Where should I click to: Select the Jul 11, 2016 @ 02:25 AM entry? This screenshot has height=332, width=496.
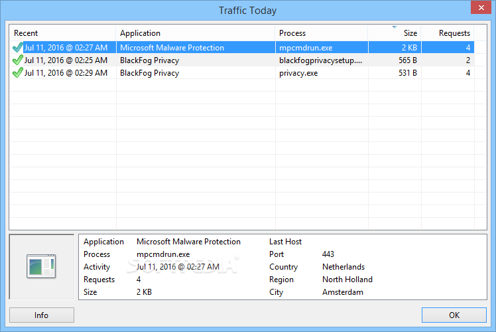tap(66, 60)
